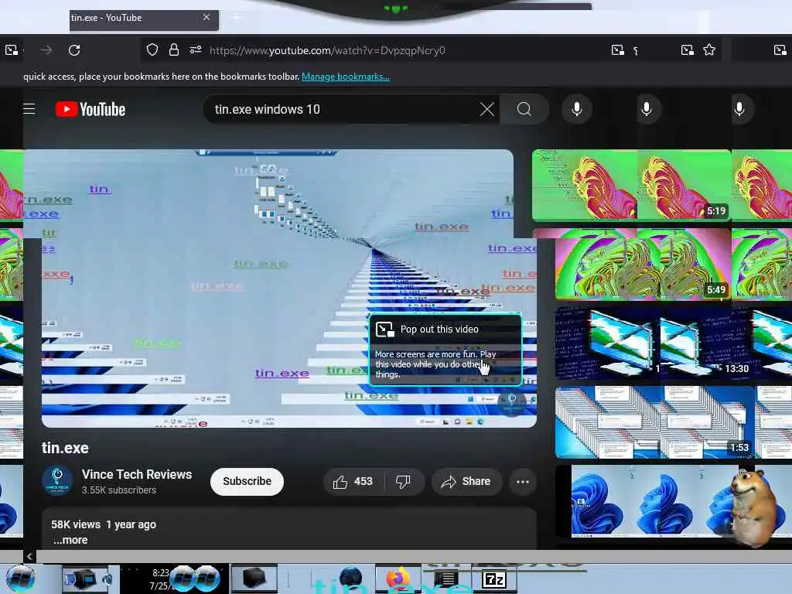Open the tracking protection shield panel

(x=152, y=49)
